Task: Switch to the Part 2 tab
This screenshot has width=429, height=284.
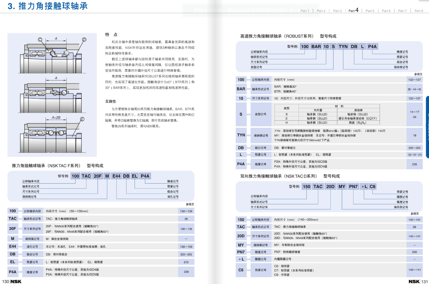Action: (x=321, y=11)
